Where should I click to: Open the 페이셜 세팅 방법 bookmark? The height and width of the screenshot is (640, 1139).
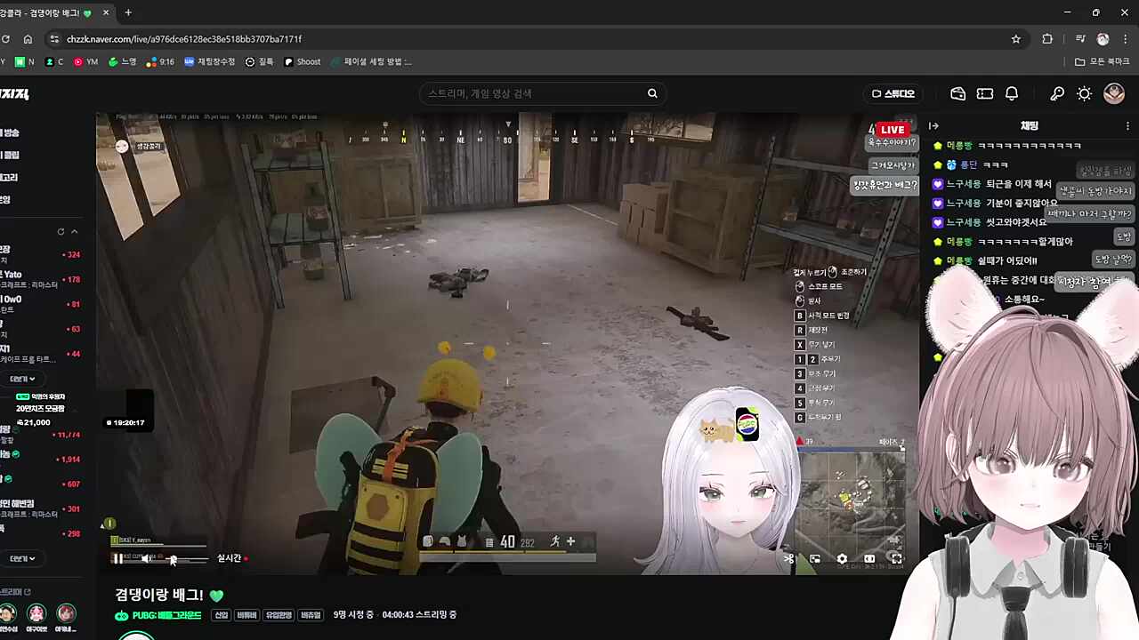371,62
